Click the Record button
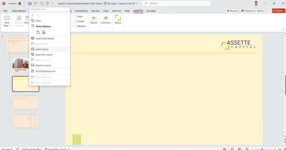Screen dimensions: 286x150 (233, 11)
